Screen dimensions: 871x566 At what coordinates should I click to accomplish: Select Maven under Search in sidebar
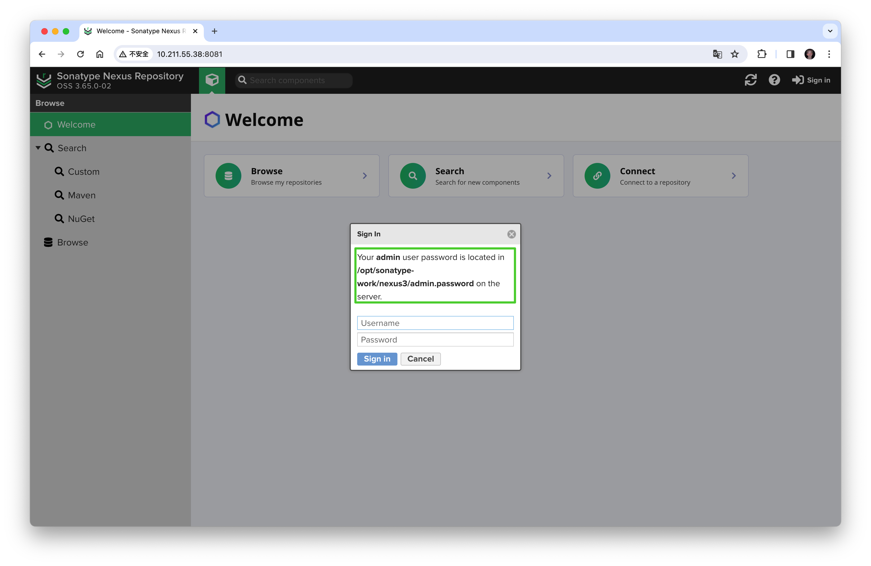(x=81, y=194)
